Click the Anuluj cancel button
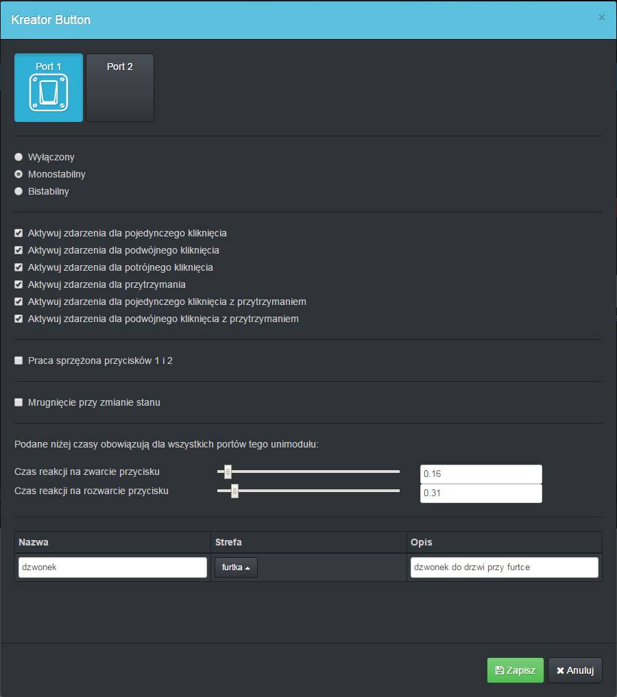 (574, 670)
